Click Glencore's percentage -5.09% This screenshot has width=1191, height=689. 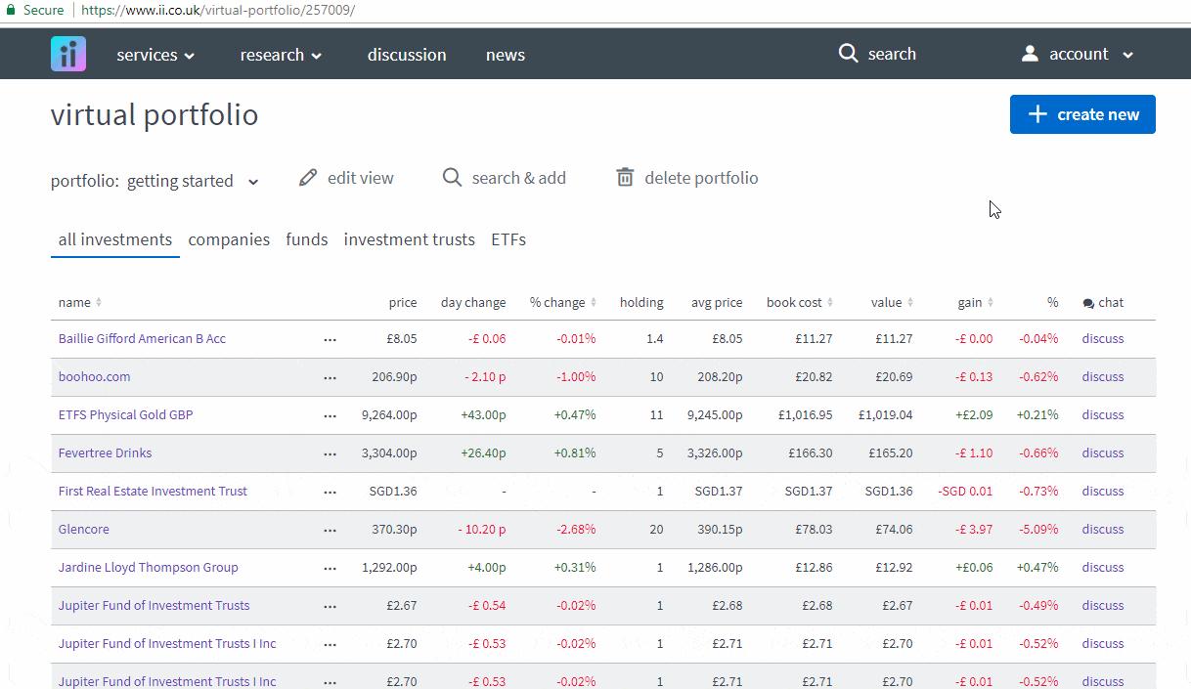(x=1038, y=530)
